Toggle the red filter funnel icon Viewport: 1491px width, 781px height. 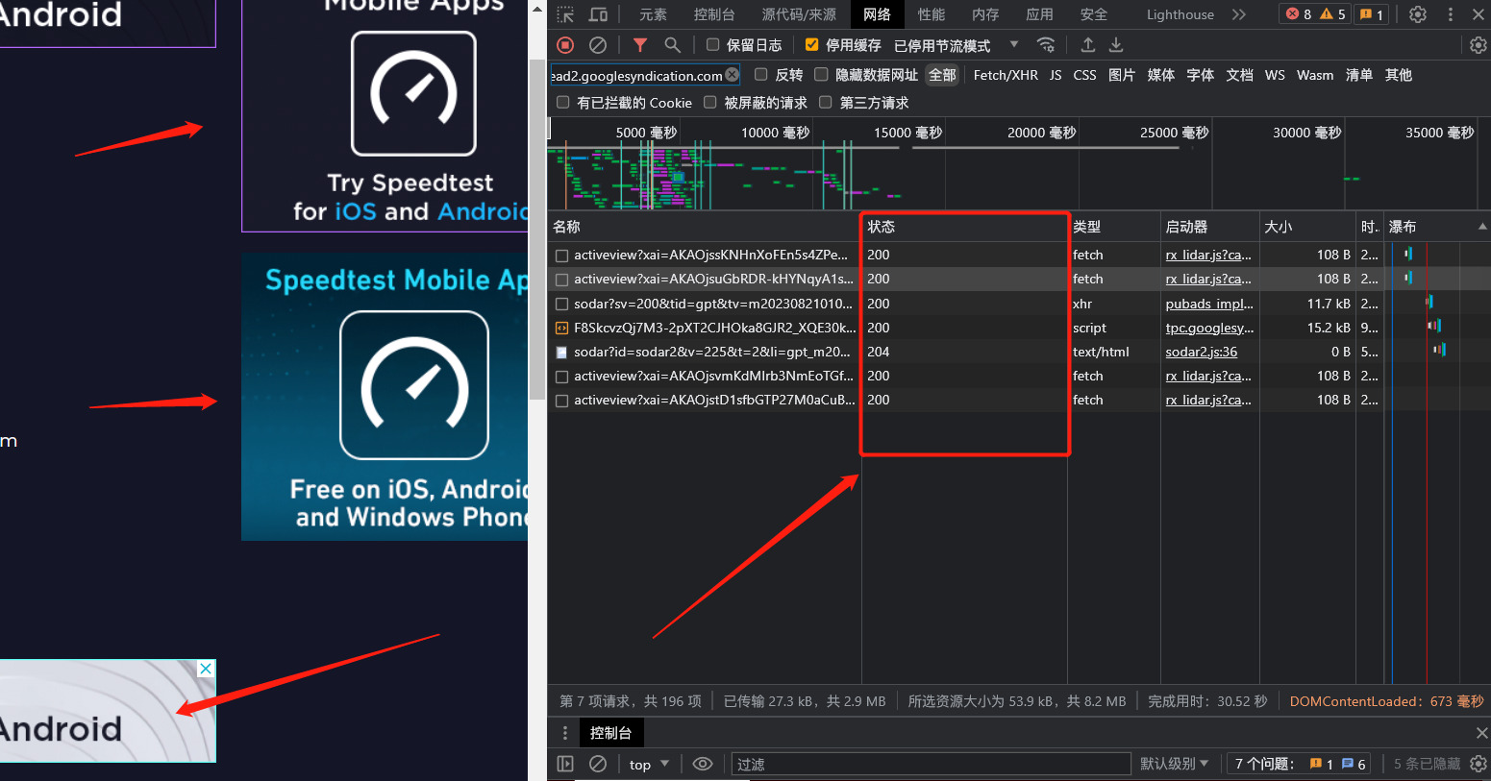tap(640, 45)
